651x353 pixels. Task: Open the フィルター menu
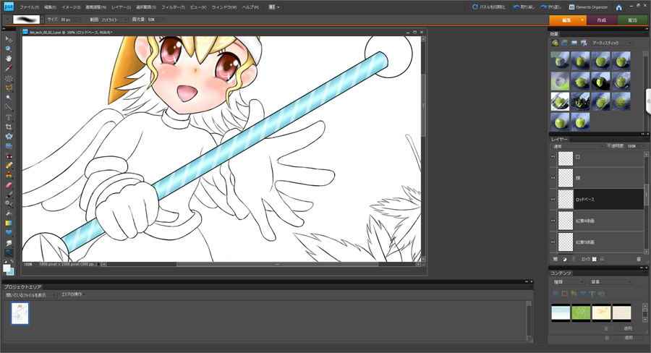172,7
